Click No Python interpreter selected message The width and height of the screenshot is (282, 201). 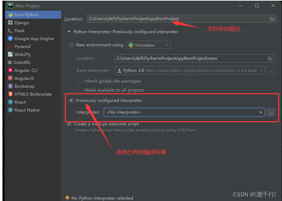pos(102,198)
